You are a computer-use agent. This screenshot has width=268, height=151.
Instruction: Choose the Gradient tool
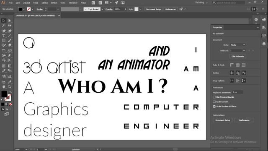pos(10,66)
